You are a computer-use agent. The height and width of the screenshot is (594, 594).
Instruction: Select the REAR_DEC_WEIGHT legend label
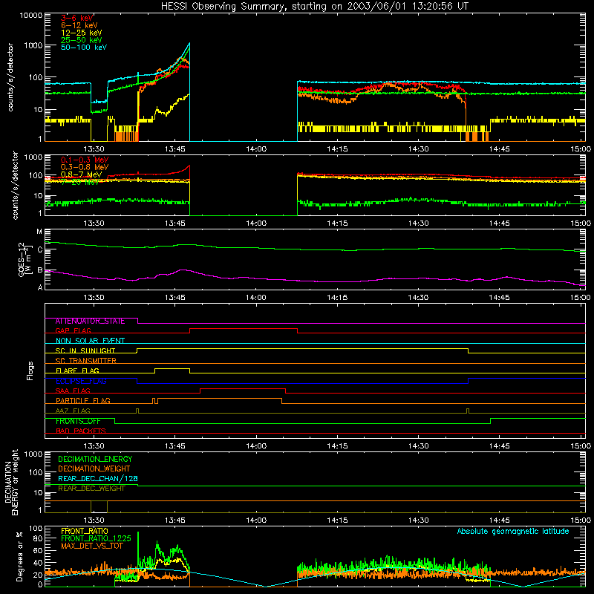tap(91, 489)
